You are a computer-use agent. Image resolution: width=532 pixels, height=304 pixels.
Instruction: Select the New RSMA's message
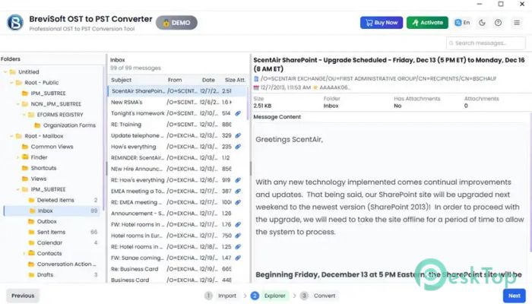click(177, 102)
